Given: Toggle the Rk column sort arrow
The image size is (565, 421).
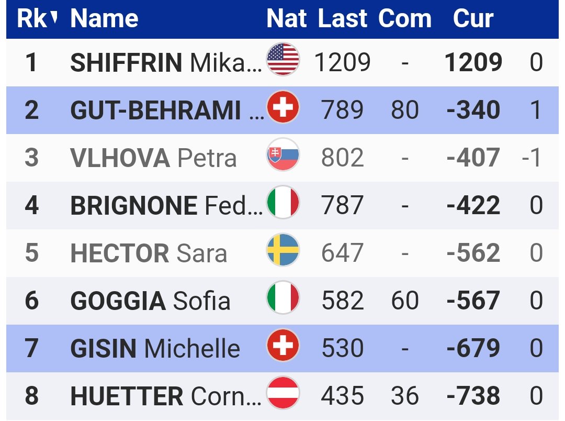Looking at the screenshot, I should [x=54, y=17].
